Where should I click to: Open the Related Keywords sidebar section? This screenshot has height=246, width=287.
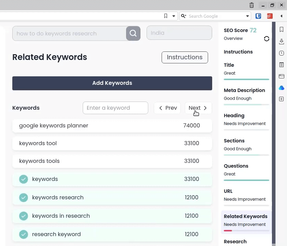pyautogui.click(x=246, y=222)
